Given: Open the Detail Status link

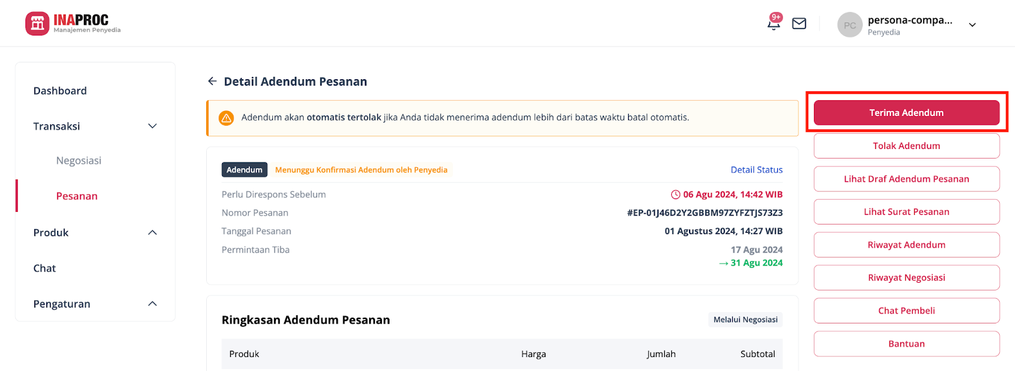Looking at the screenshot, I should pos(756,169).
